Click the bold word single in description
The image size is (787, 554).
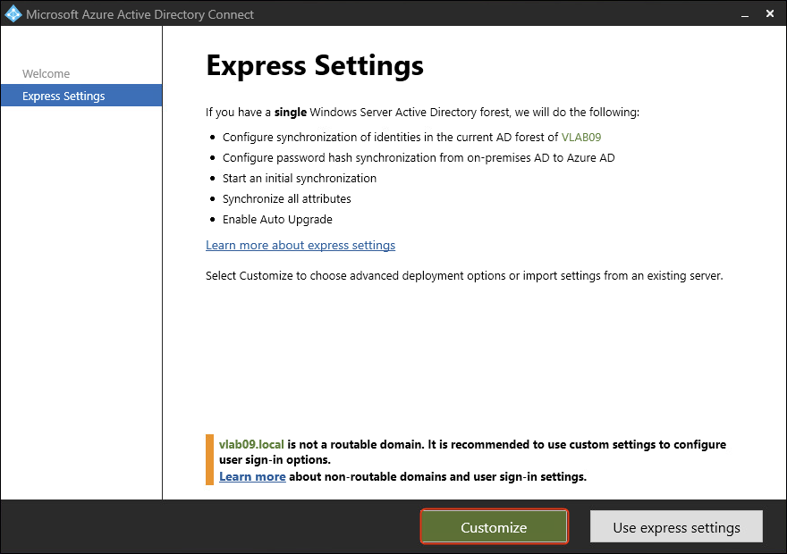click(x=290, y=112)
